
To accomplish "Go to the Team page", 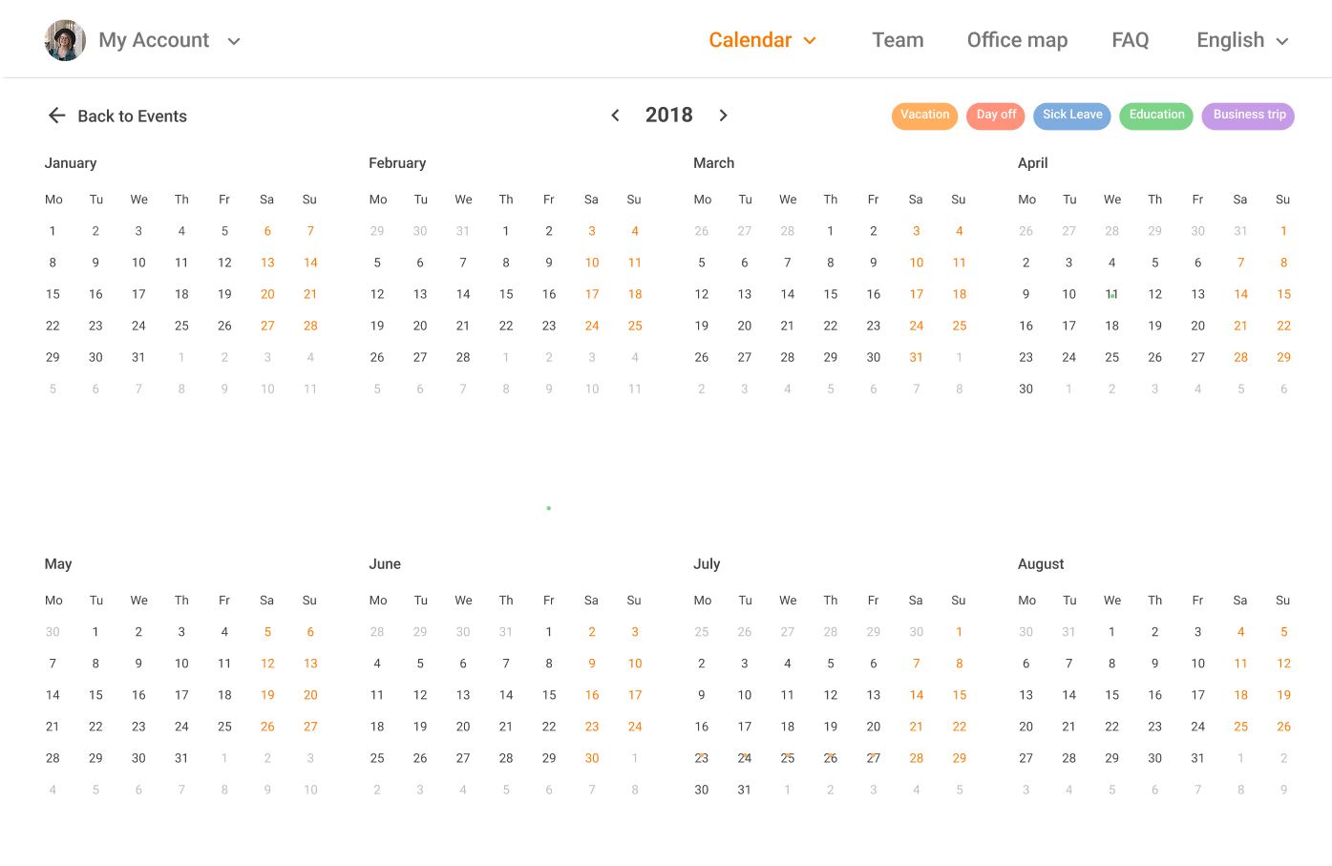I will point(898,40).
